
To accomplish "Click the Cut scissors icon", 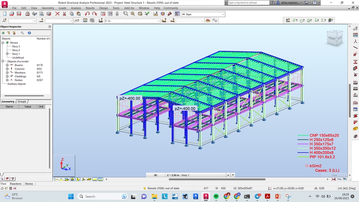I will coord(64,14).
